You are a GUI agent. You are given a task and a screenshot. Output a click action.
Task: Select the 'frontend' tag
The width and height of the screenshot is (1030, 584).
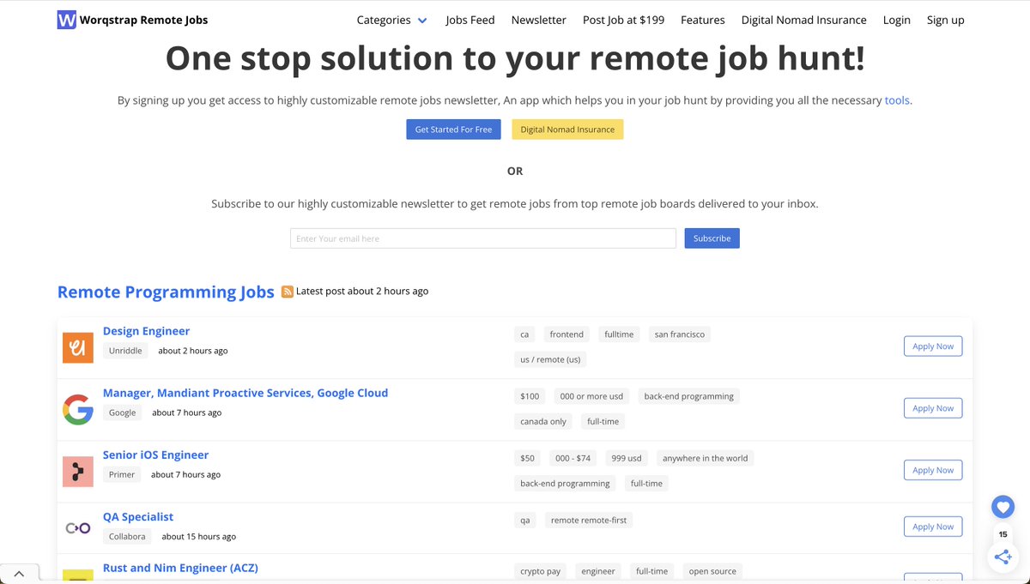[566, 334]
